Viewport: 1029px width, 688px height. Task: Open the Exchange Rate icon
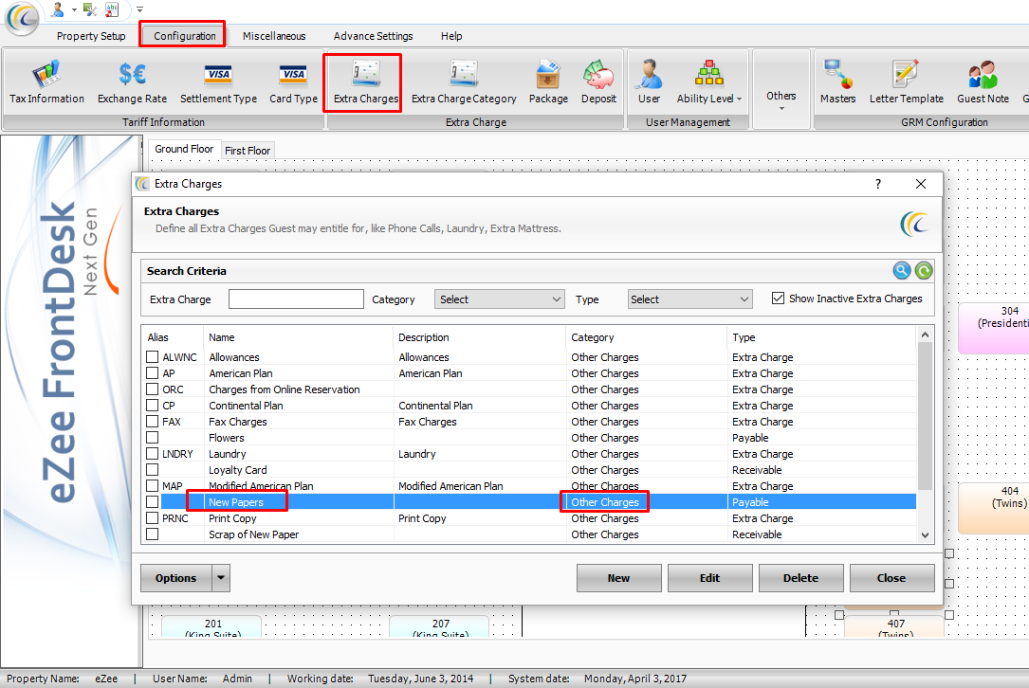coord(132,82)
